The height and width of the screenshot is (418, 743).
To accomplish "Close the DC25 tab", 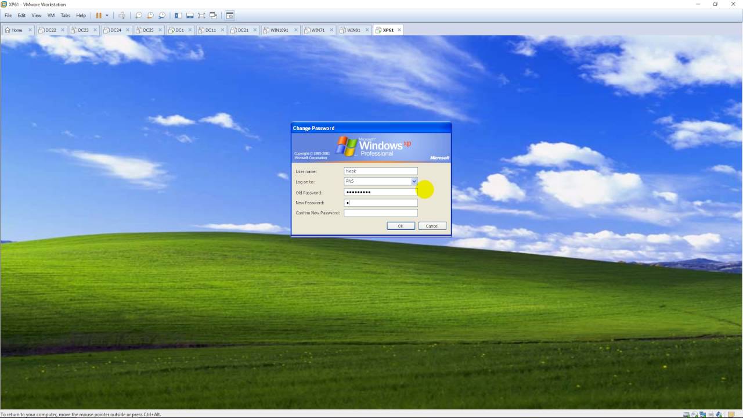I will coord(160,30).
